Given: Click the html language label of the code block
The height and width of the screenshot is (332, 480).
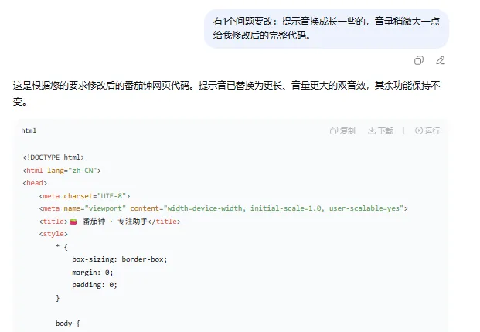Looking at the screenshot, I should pos(29,130).
